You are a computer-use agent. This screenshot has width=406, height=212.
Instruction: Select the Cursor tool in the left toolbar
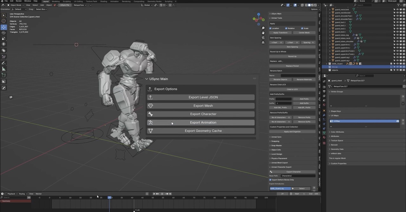click(x=3, y=21)
